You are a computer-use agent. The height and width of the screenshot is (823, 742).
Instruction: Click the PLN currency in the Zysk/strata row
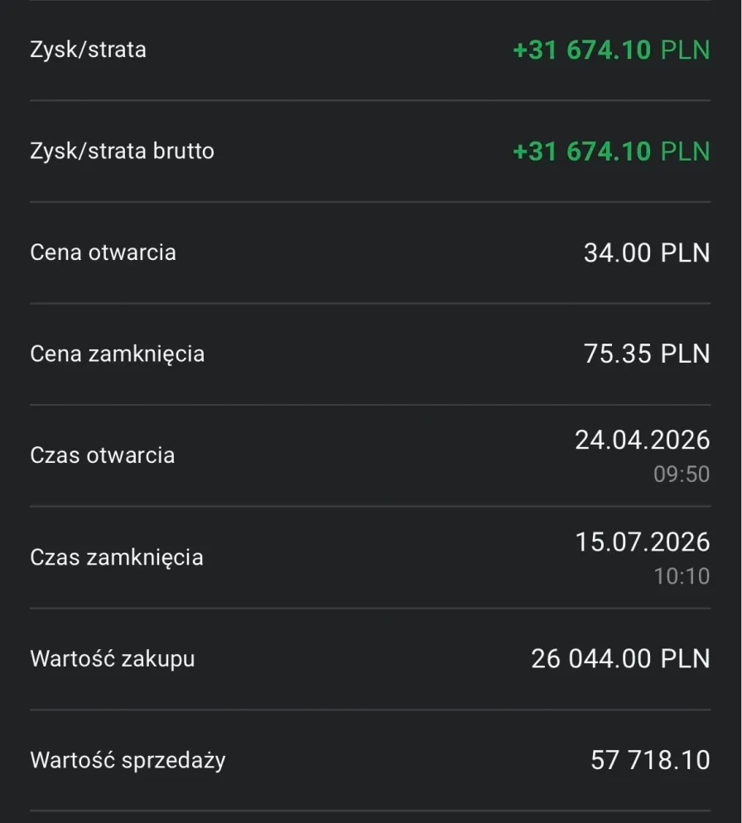point(686,50)
